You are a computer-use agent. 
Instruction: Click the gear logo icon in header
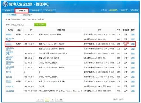click(5, 4)
